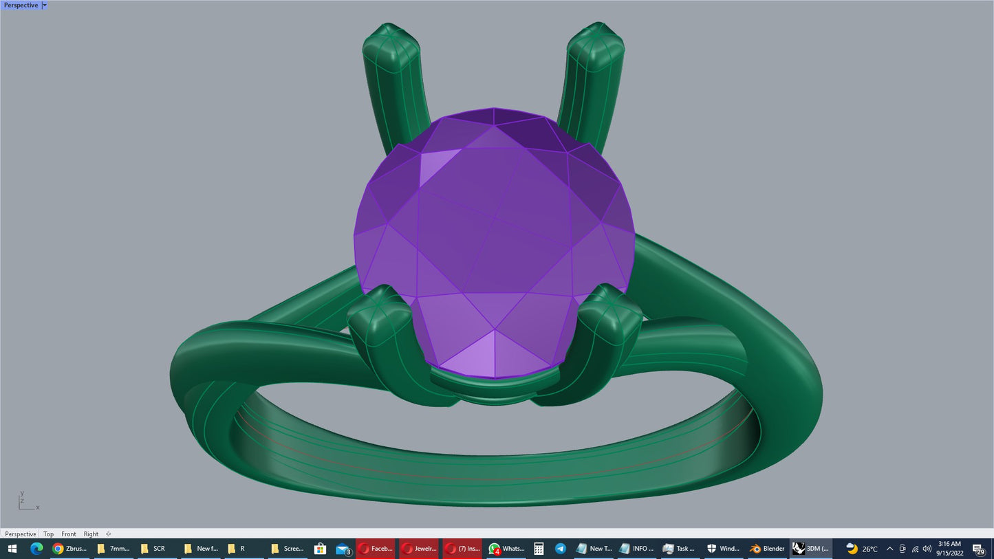Switch to the Front viewport tab

(x=69, y=534)
